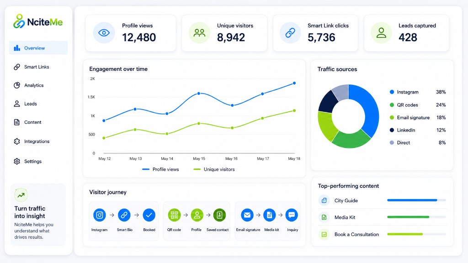Screen dimensions: 468x263
Task: Click the City Guide progress bar
Action: 416,200
